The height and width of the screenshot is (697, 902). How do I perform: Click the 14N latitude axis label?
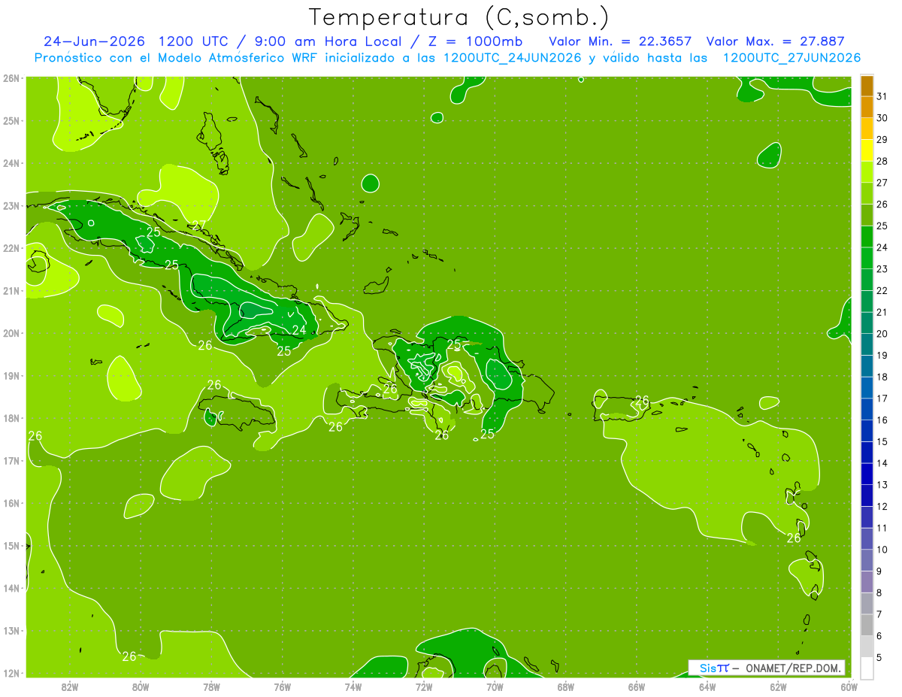(11, 588)
